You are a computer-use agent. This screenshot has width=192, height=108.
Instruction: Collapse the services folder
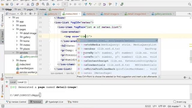click(13, 53)
